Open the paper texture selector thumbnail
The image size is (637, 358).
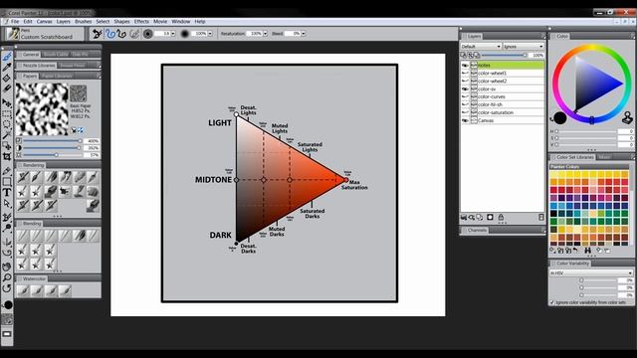click(x=78, y=93)
